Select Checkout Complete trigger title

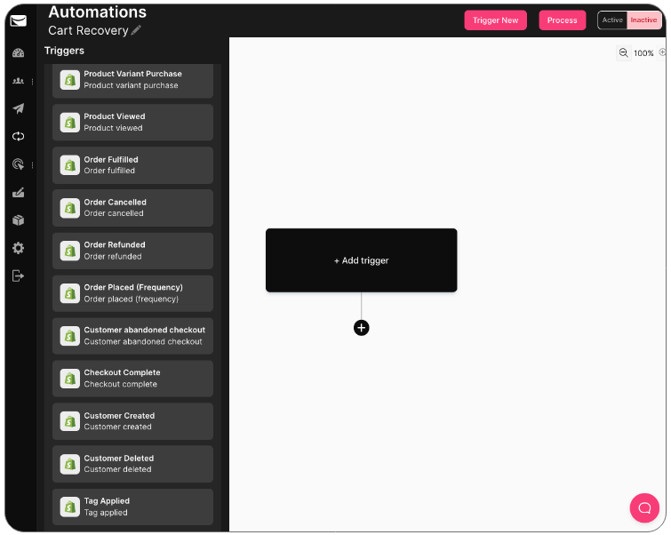122,372
